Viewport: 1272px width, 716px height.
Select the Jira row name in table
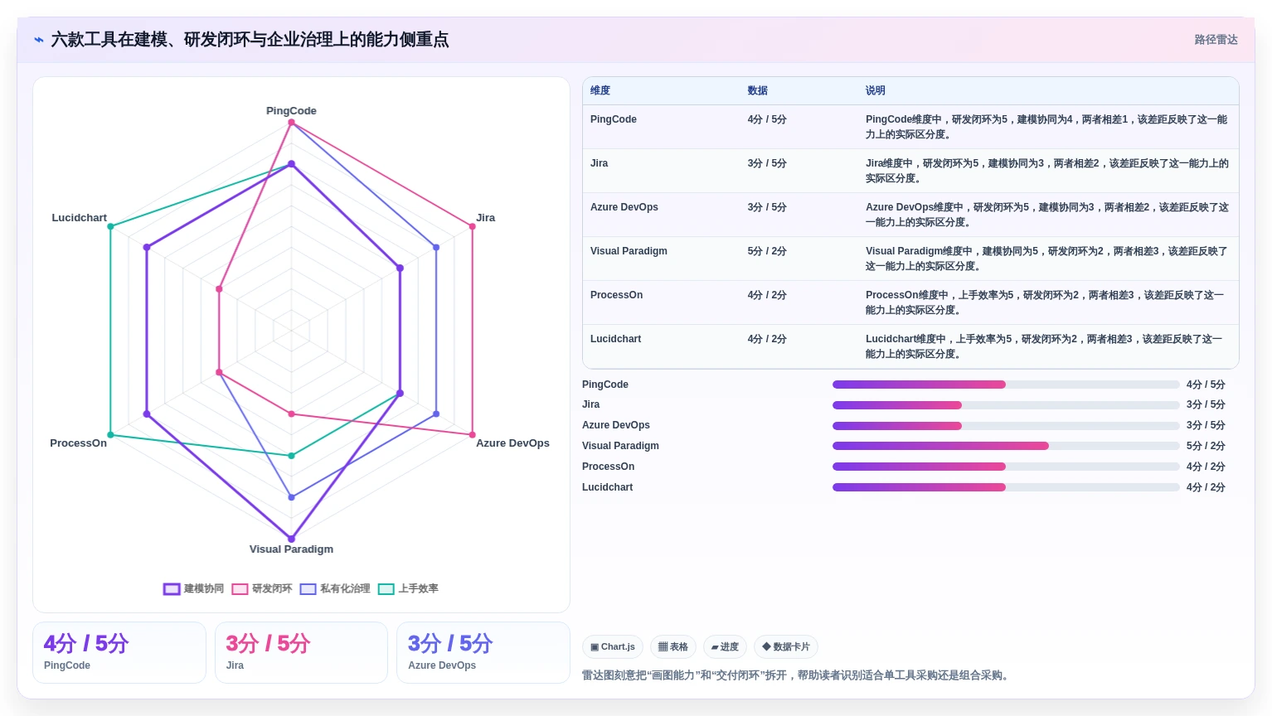pos(599,163)
